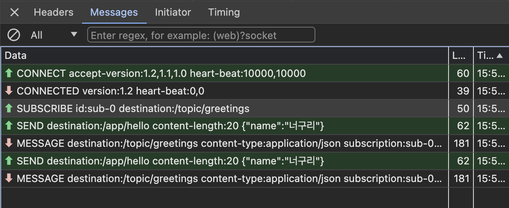Click the first SEND frame arrow icon
Image resolution: width=509 pixels, height=208 pixels.
pyautogui.click(x=9, y=126)
